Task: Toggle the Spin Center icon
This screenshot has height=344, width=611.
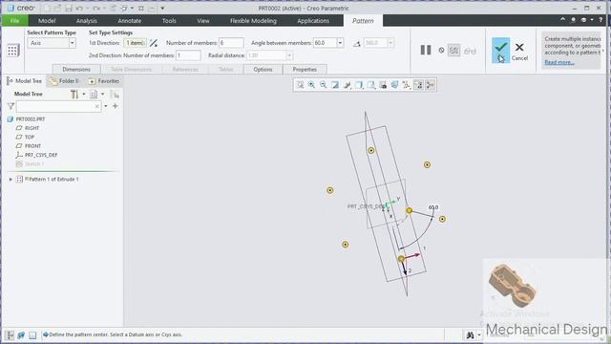Action: point(431,85)
